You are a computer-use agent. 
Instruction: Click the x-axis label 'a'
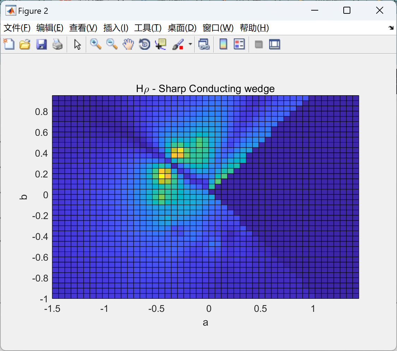pos(205,322)
